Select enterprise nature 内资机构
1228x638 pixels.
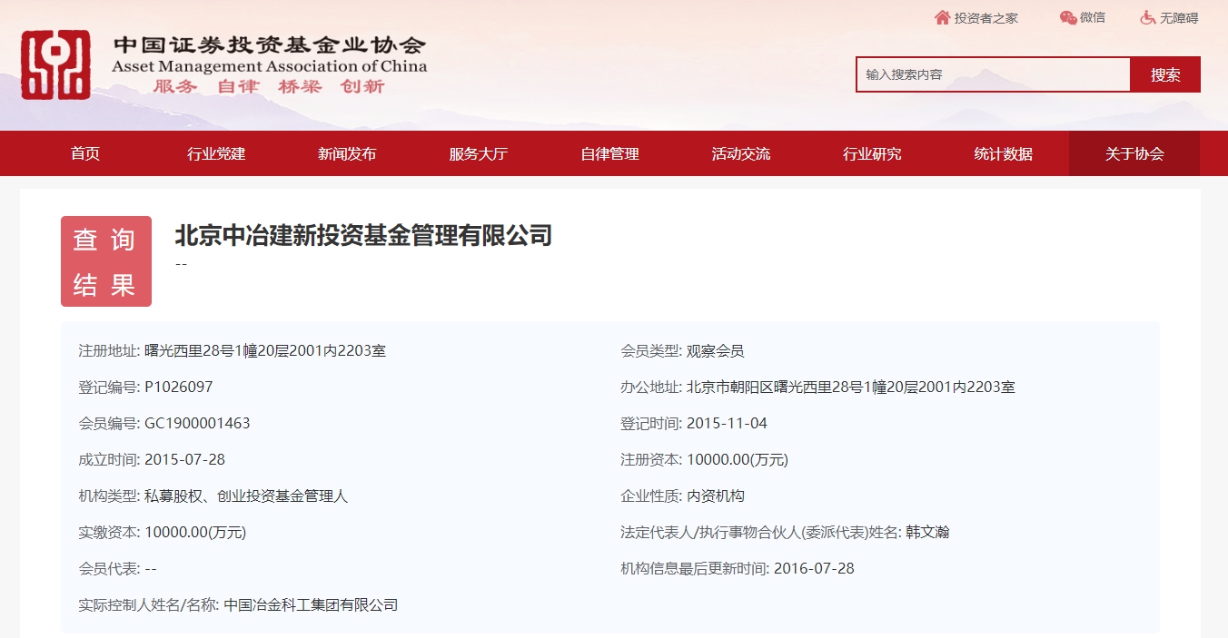tap(716, 496)
